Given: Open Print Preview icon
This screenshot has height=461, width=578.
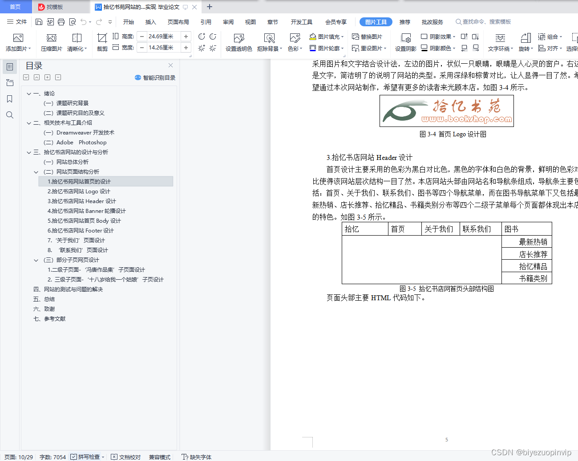Looking at the screenshot, I should pyautogui.click(x=72, y=22).
